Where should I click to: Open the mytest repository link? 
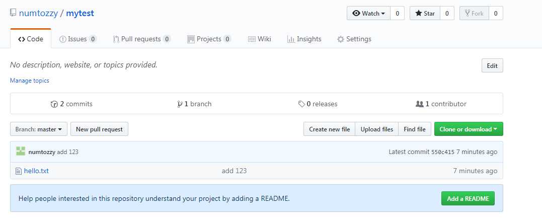pyautogui.click(x=80, y=13)
